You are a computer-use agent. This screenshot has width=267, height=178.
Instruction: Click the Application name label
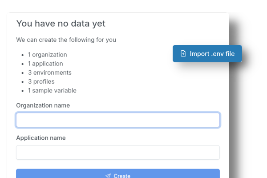click(x=41, y=138)
